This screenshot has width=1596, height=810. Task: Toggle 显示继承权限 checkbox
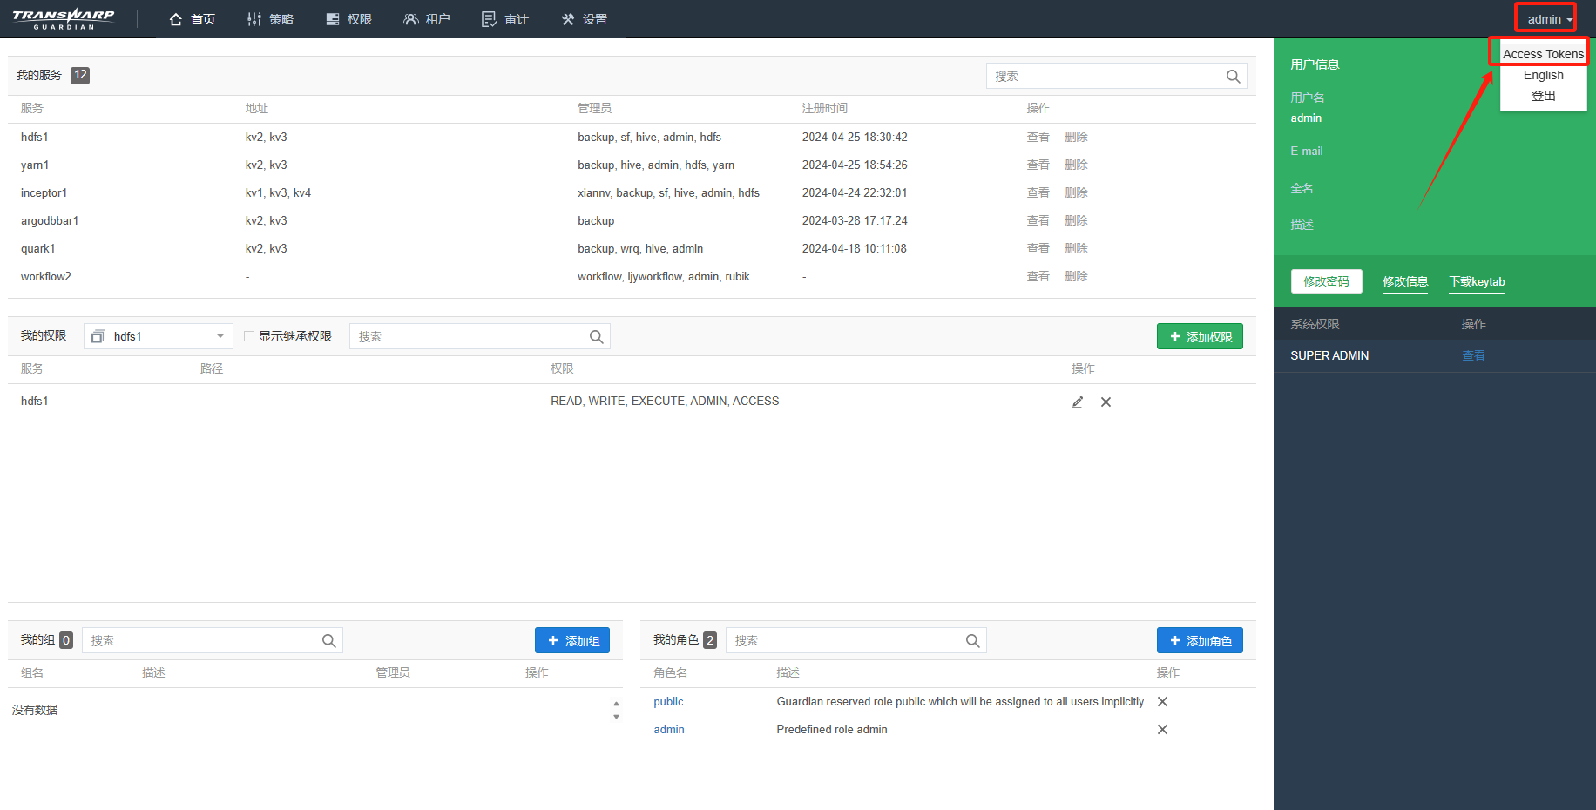[249, 336]
